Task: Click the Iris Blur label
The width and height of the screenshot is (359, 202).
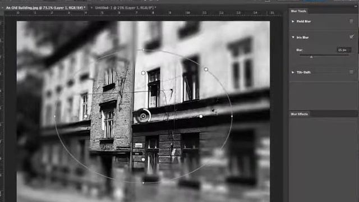Action: [302, 38]
